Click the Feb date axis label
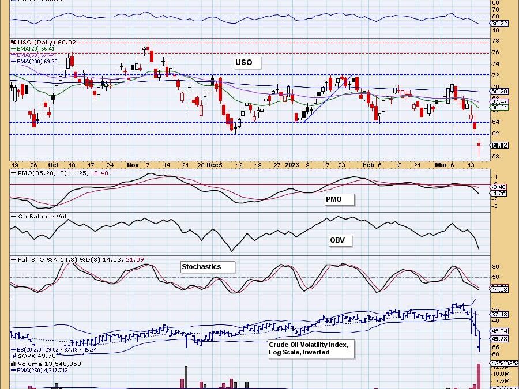519x389 pixels. tap(368, 165)
